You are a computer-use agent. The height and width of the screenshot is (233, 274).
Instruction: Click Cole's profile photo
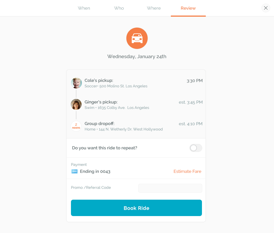click(x=76, y=83)
